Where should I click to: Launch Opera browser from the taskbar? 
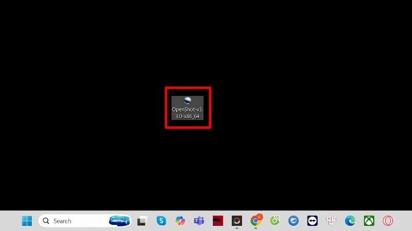coord(388,221)
